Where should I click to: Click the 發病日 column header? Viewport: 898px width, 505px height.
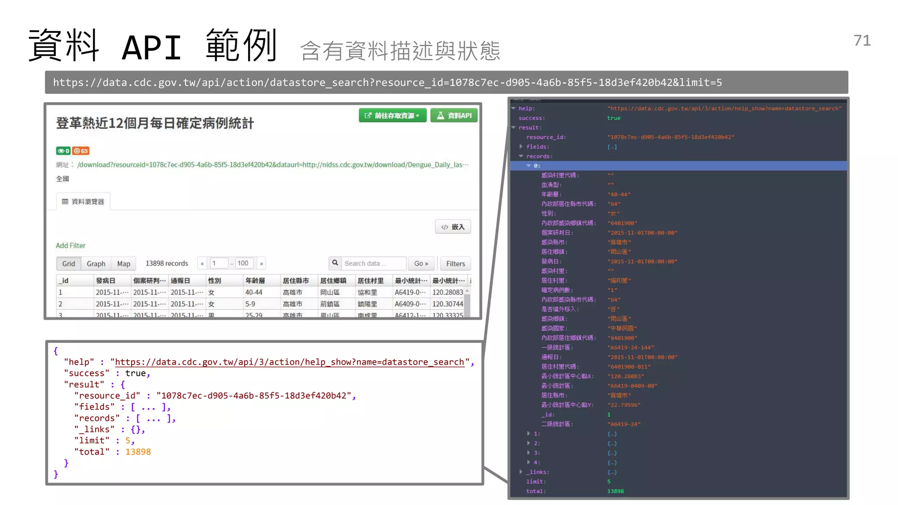pyautogui.click(x=113, y=281)
